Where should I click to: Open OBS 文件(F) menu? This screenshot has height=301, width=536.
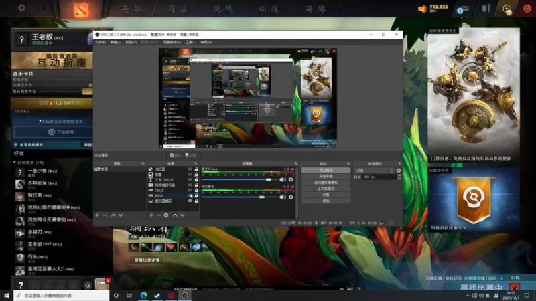[100, 42]
